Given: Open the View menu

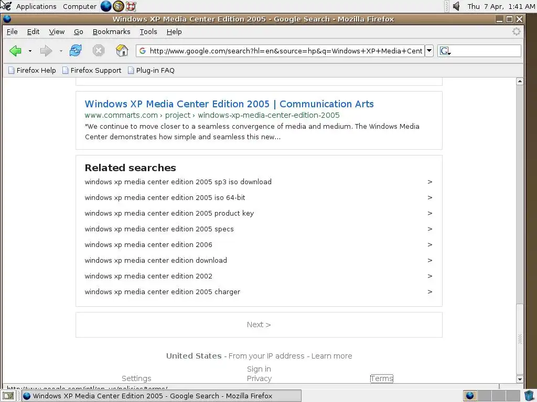Looking at the screenshot, I should [x=57, y=32].
